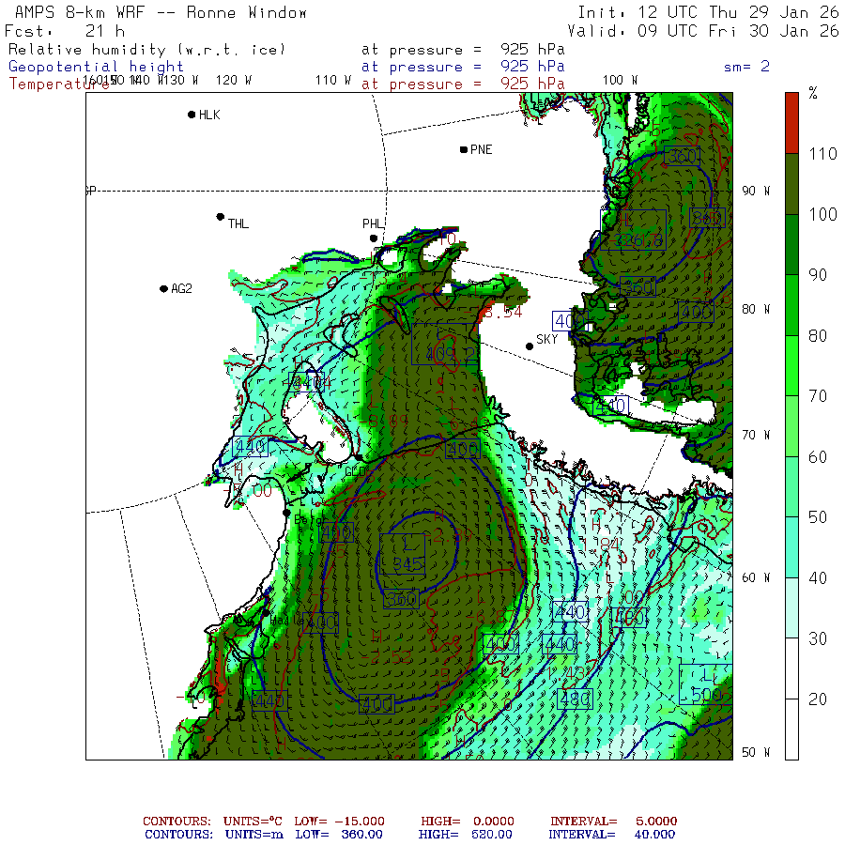Image resolution: width=845 pixels, height=845 pixels.
Task: Click the '60 W' longitude label at right edge
Action: pyautogui.click(x=756, y=577)
